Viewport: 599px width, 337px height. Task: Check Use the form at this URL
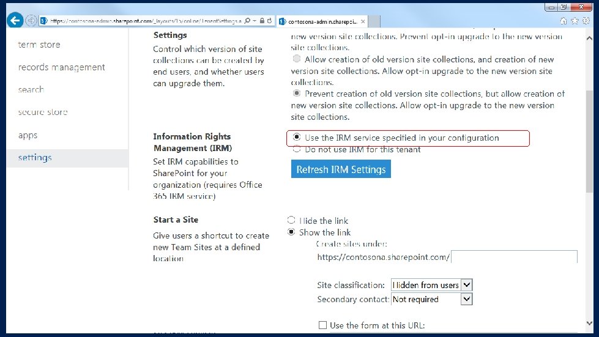(x=323, y=325)
